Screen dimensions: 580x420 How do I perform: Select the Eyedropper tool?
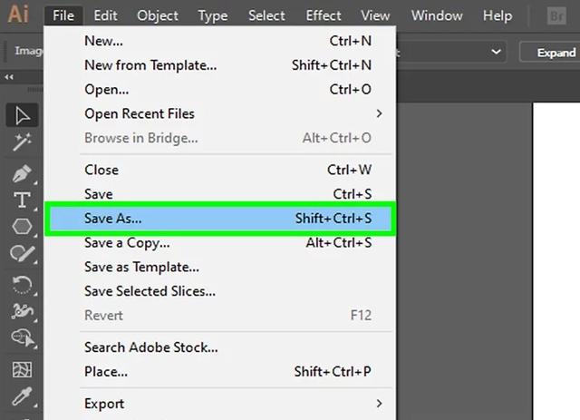click(x=22, y=397)
